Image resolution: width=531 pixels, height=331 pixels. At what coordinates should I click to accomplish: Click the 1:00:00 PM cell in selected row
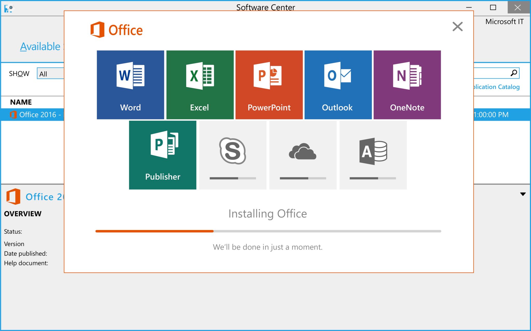491,114
